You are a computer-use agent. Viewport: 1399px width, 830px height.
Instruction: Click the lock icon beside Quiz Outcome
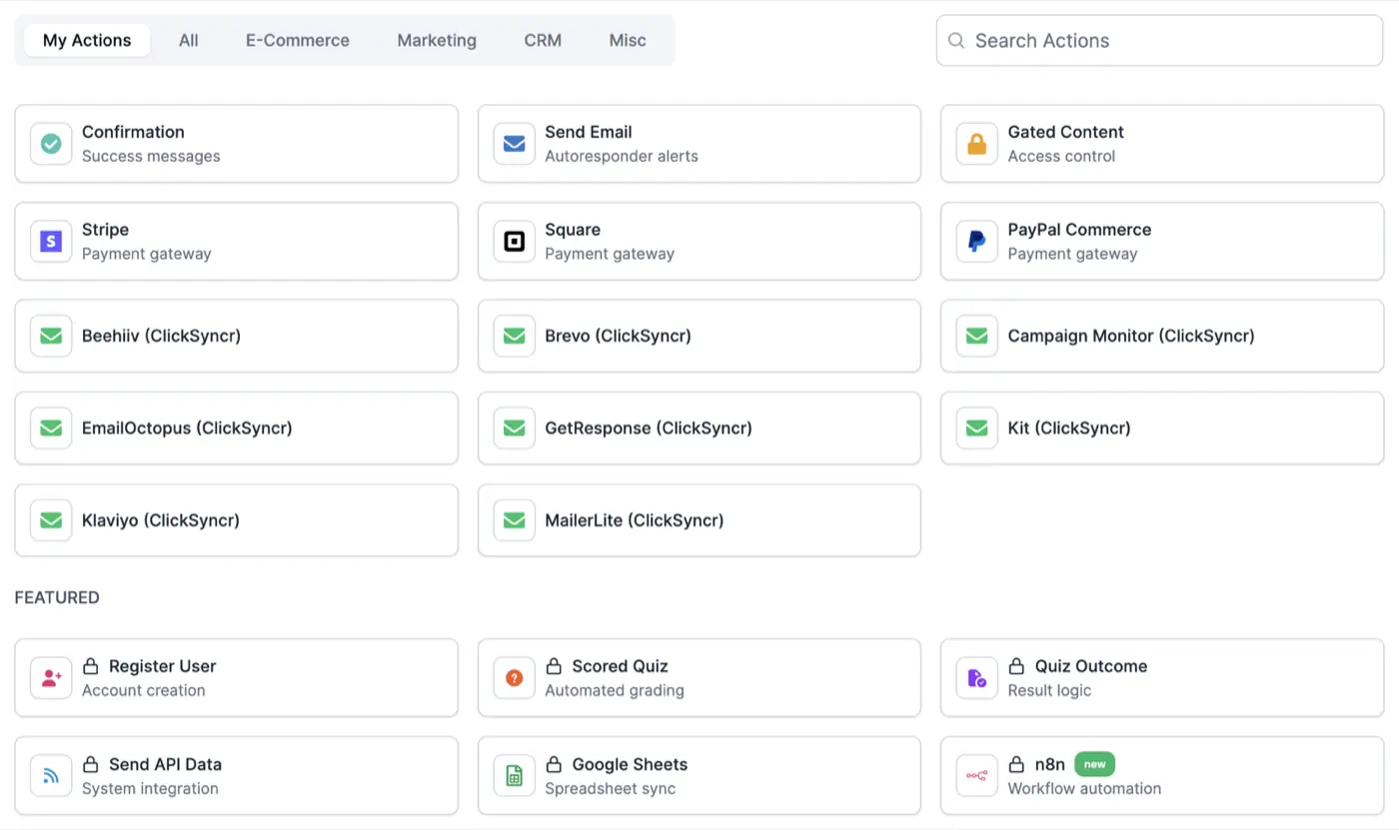(x=1016, y=666)
